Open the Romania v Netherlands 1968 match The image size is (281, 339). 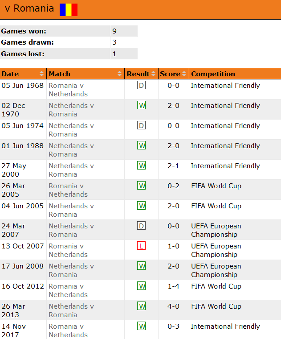68,90
